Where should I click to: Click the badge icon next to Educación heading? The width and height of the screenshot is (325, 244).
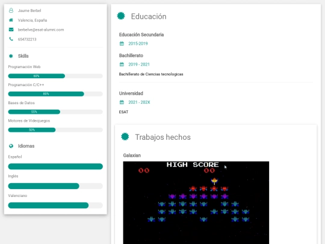[x=121, y=16]
